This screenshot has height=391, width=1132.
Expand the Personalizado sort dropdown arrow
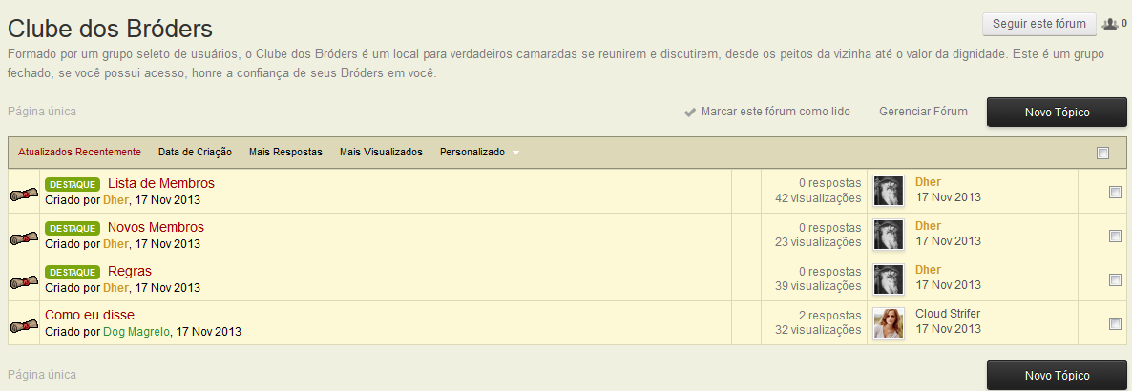515,153
